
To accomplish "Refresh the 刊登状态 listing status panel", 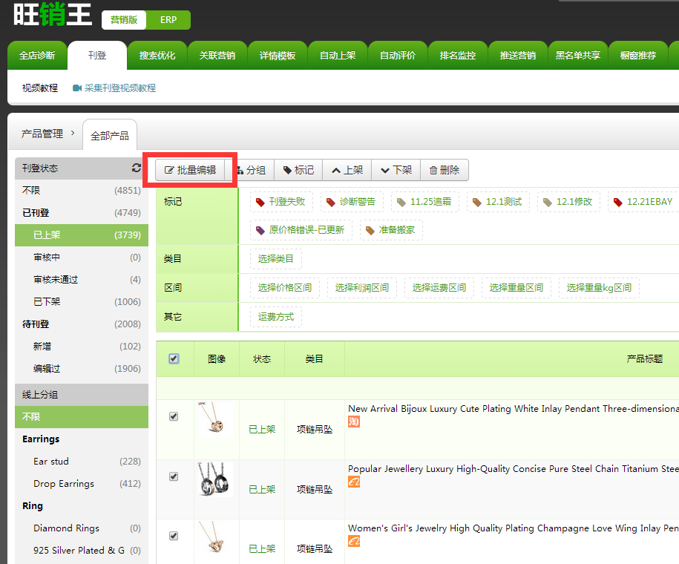I will click(137, 168).
